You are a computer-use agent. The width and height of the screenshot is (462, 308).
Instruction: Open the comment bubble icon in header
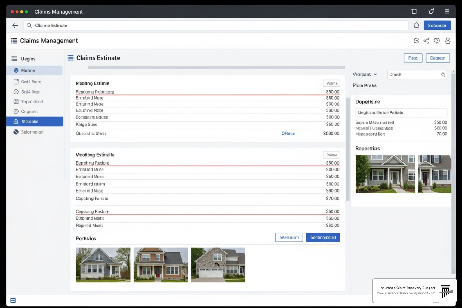[x=437, y=41]
